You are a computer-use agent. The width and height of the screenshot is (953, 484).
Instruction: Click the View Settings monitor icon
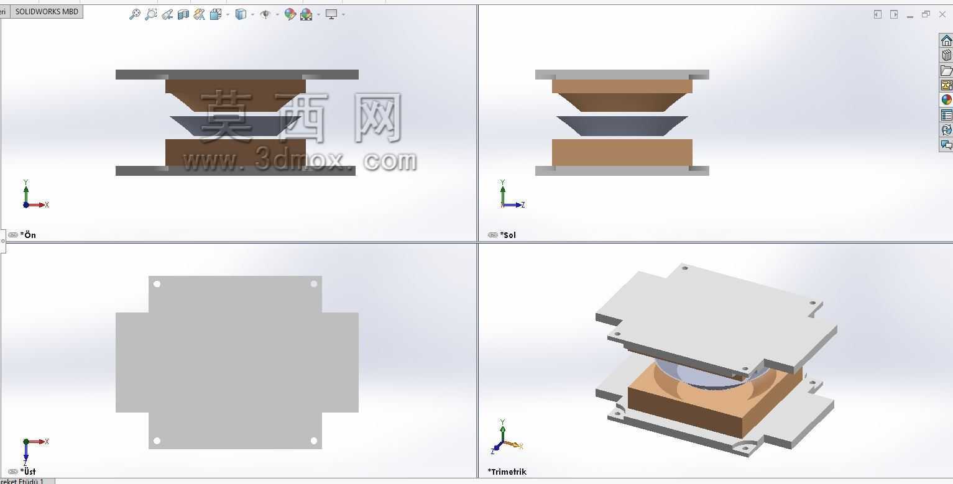[x=331, y=14]
